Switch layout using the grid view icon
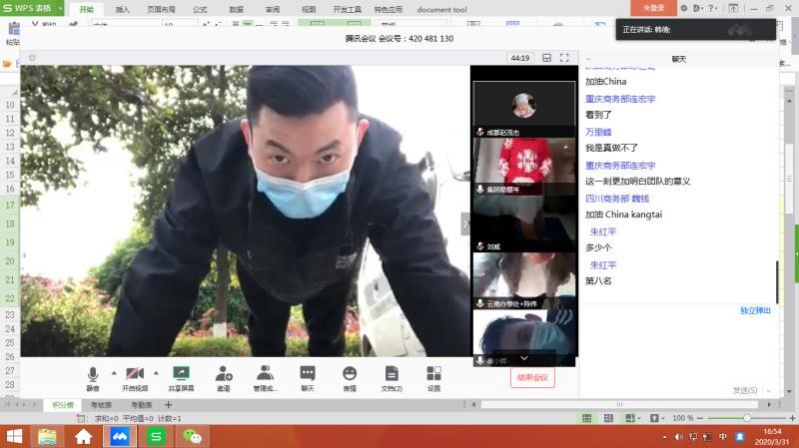 click(x=546, y=58)
